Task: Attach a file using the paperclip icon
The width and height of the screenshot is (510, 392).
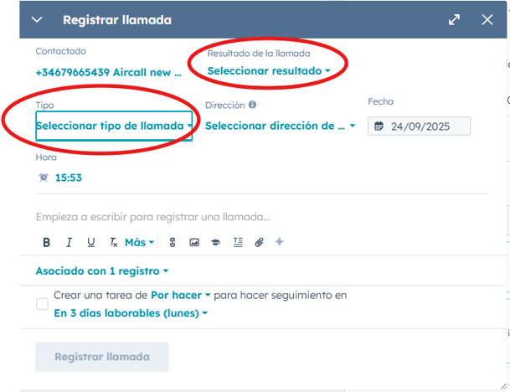Action: 259,242
